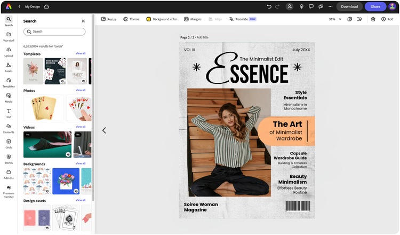Undo the last action
Viewport: 400px width, 235px height.
[x=269, y=6]
